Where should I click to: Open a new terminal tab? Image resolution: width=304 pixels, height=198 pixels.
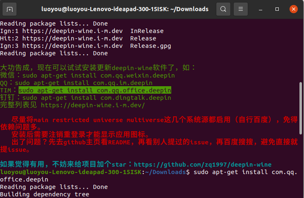(x=10, y=9)
